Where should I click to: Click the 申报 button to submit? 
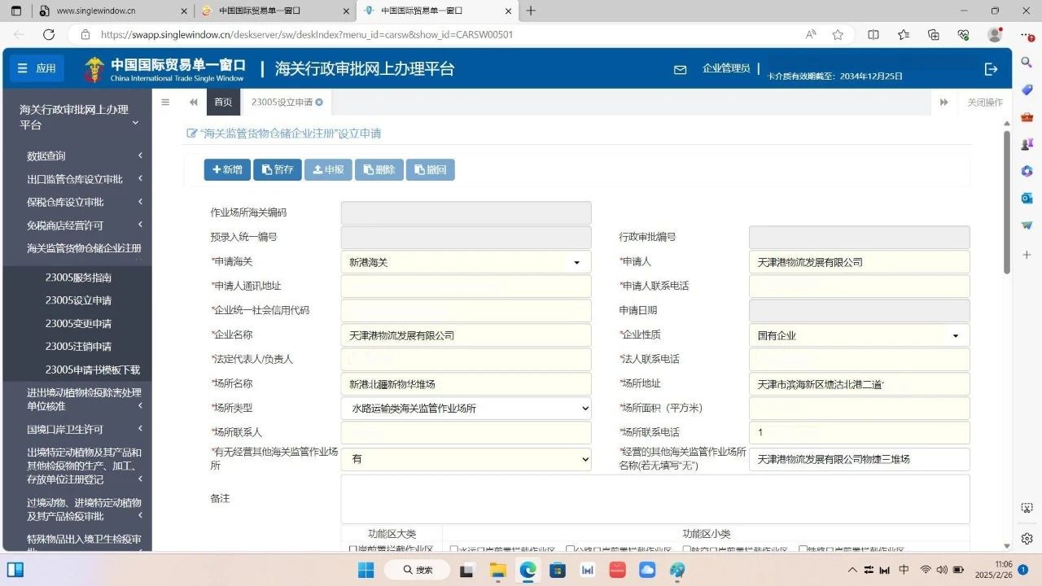(x=328, y=169)
